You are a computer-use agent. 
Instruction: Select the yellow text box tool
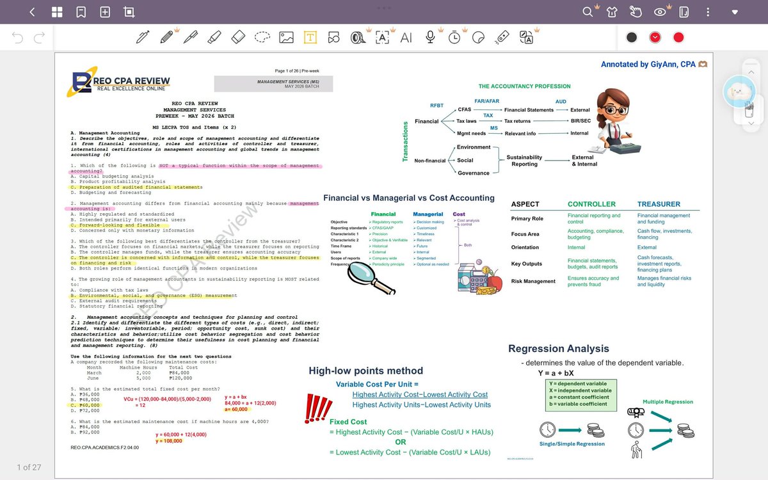tap(310, 37)
